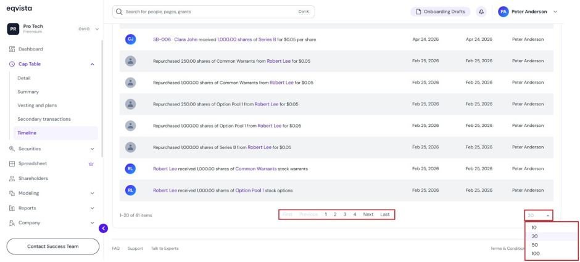Select Timeline in the sidebar
This screenshot has height=262, width=580.
click(56, 133)
